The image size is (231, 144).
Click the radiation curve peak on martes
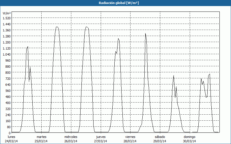pyautogui.click(x=57, y=27)
